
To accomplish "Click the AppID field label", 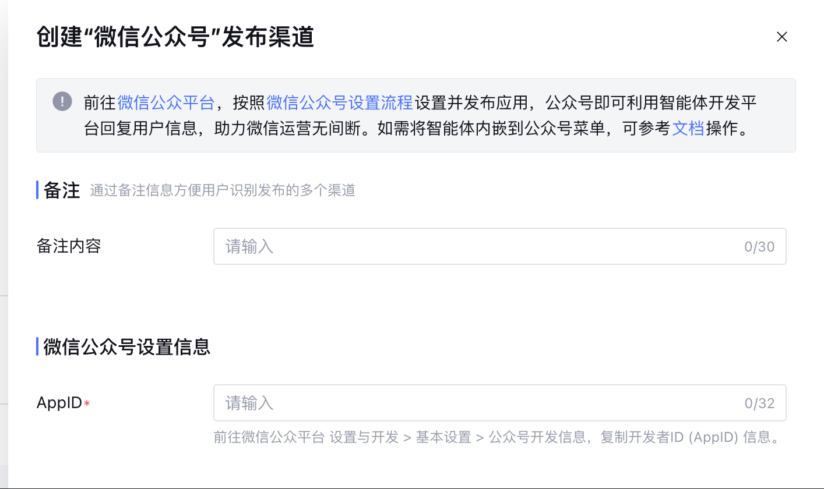I will [x=59, y=403].
